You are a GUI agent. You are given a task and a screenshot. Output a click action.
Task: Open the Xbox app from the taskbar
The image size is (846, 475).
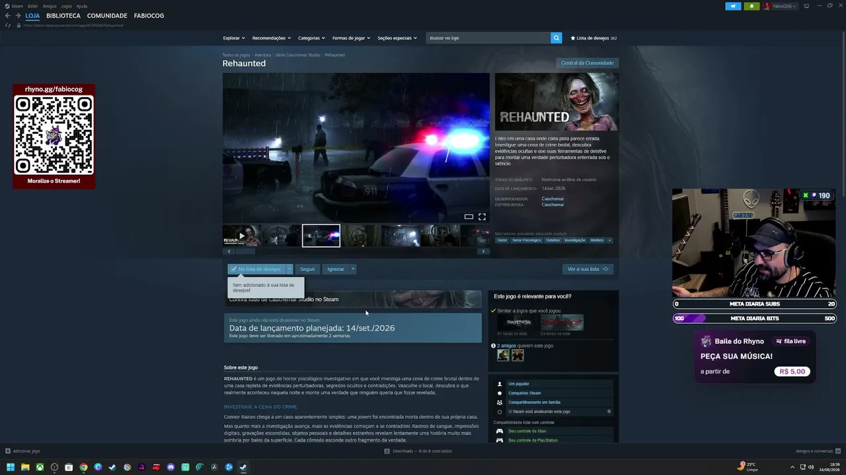click(x=40, y=467)
